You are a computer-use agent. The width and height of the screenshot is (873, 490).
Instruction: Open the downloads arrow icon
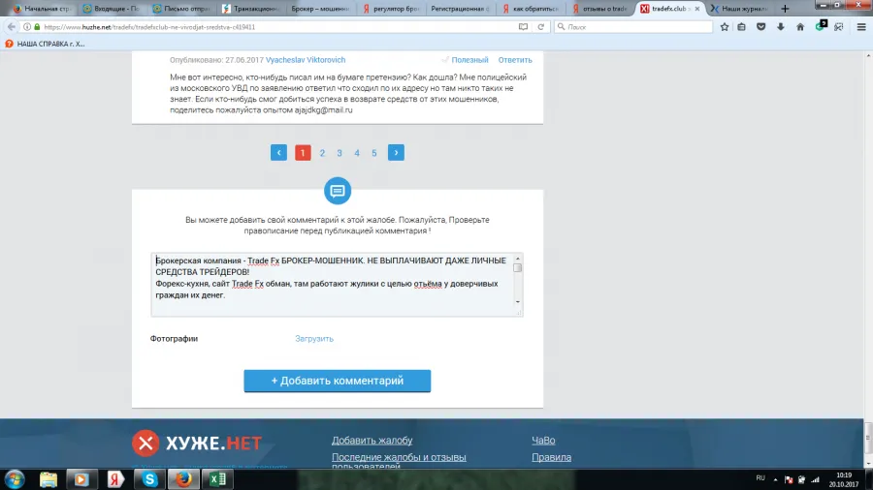click(x=781, y=27)
